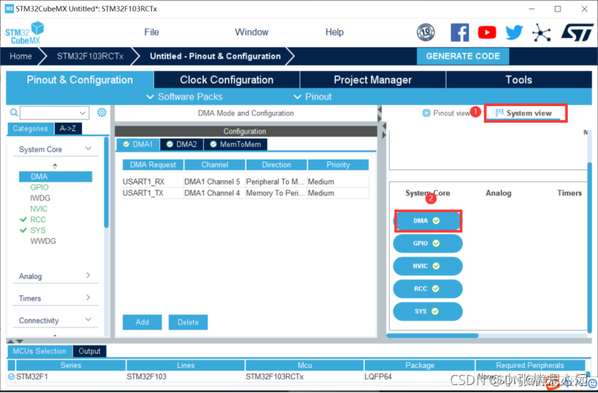
Task: Click the NVIC button in System view
Action: [x=427, y=266]
